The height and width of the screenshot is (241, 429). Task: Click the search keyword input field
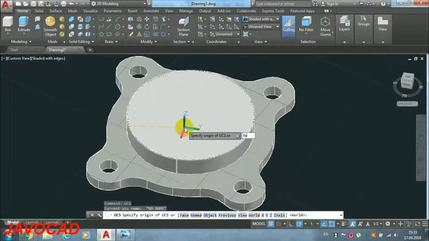(282, 4)
